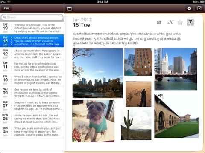The height and width of the screenshot is (153, 205).
Task: View the shadow on sand photo
Action: tap(138, 94)
